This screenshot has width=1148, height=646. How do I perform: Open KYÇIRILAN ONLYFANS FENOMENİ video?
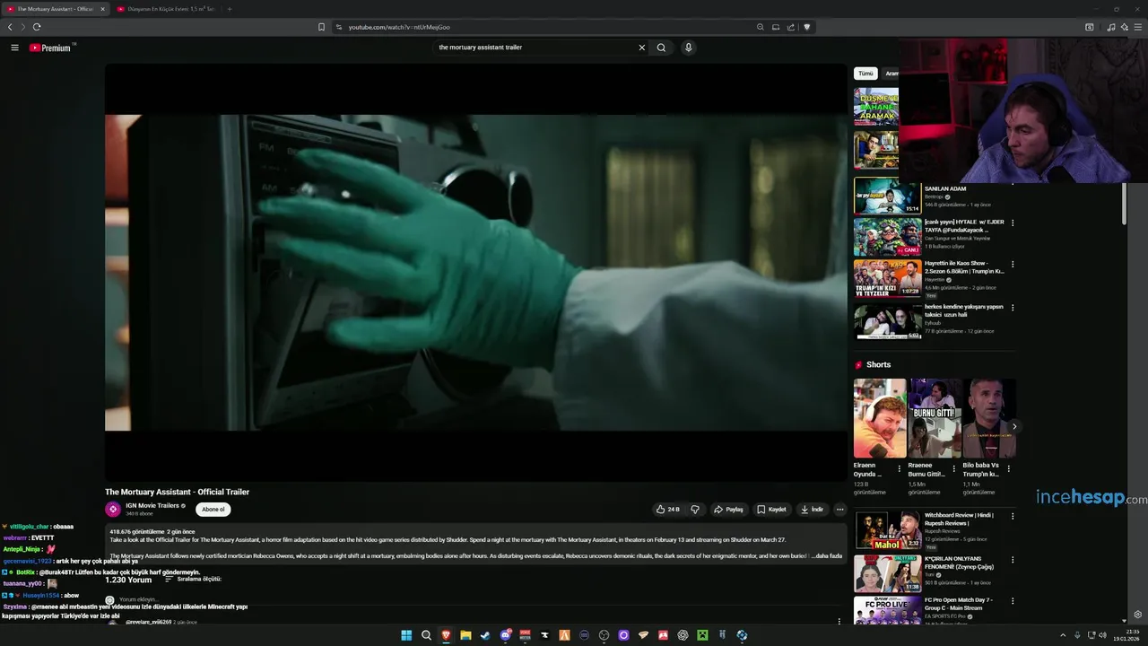(887, 573)
